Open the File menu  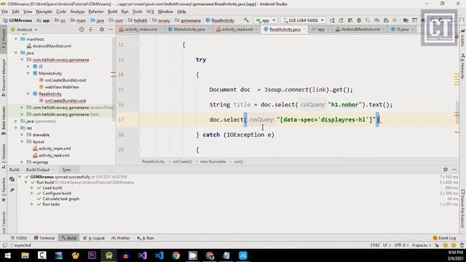pos(5,12)
